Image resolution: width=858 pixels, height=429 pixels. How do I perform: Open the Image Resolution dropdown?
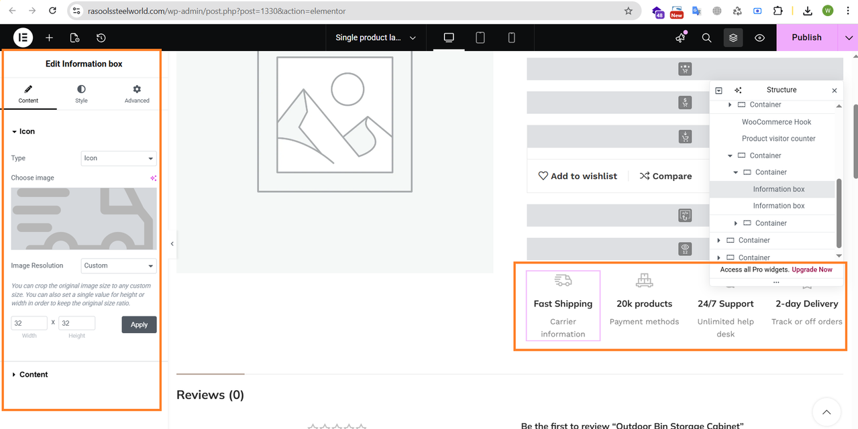click(x=119, y=265)
